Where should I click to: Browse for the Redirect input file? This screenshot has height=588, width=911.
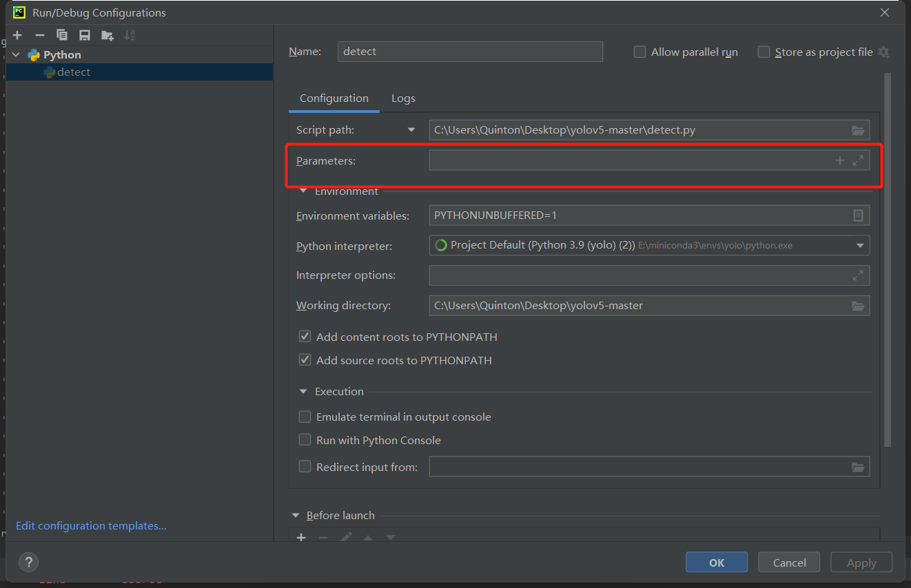pos(858,467)
